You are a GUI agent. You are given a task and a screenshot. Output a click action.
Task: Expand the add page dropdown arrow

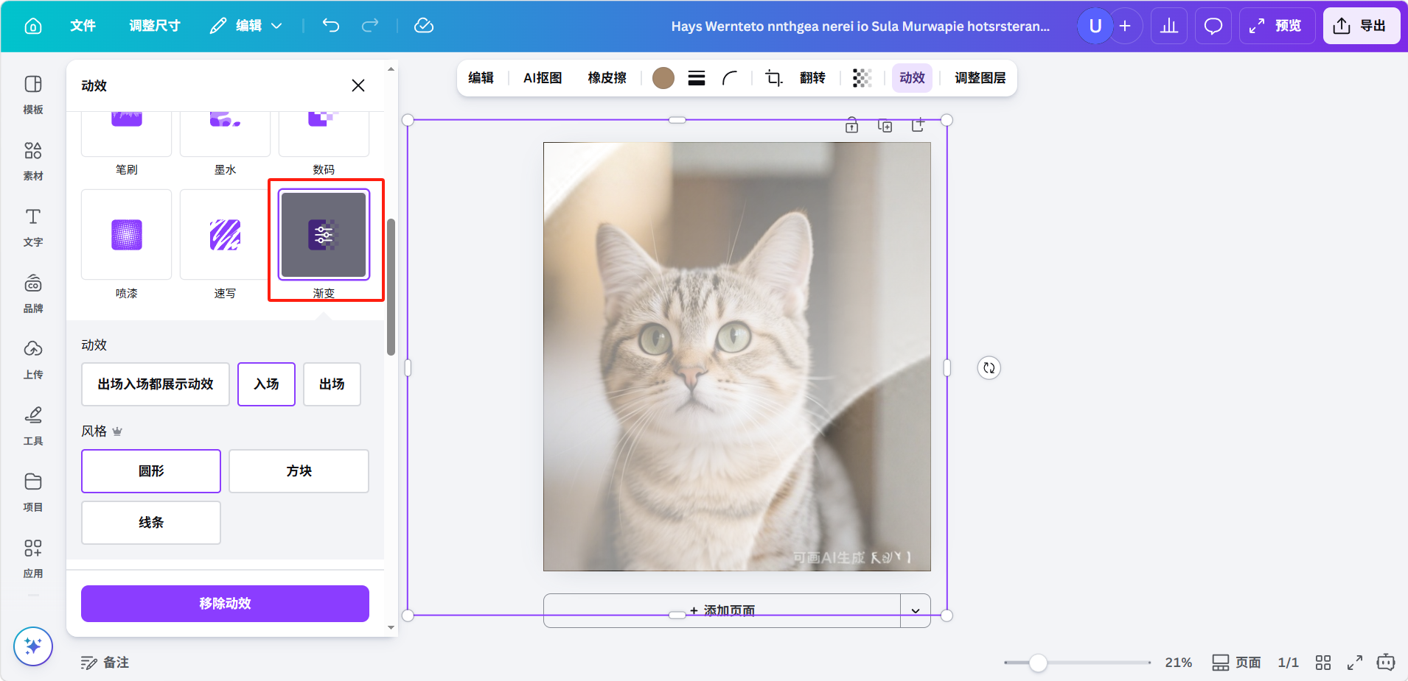(916, 610)
